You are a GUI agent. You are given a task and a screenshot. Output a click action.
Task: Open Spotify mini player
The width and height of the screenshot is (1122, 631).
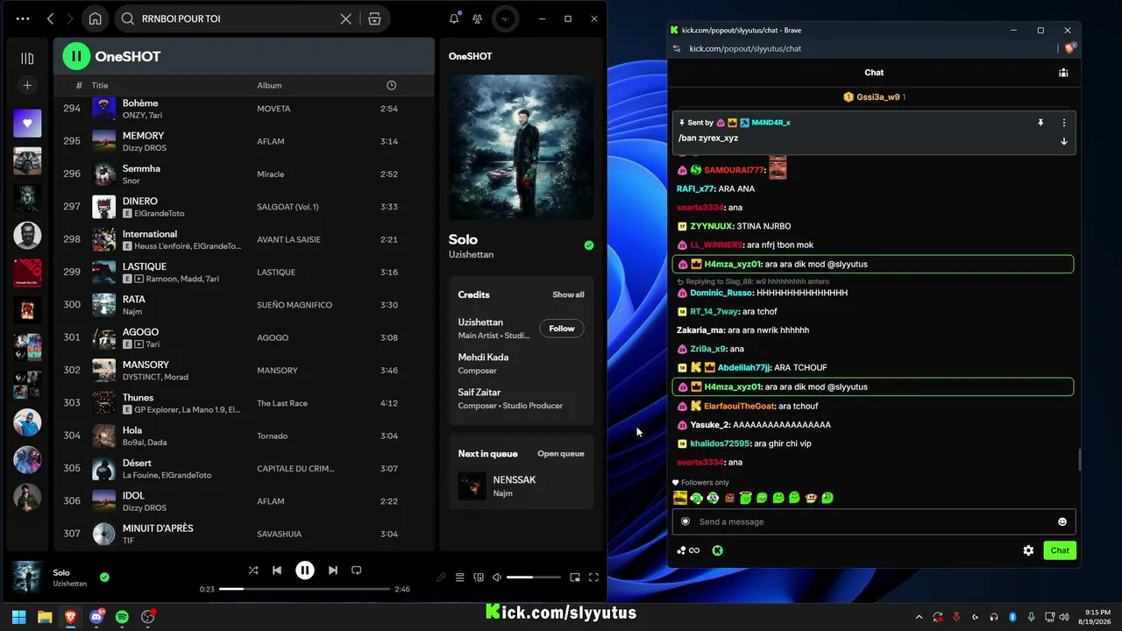pos(575,578)
